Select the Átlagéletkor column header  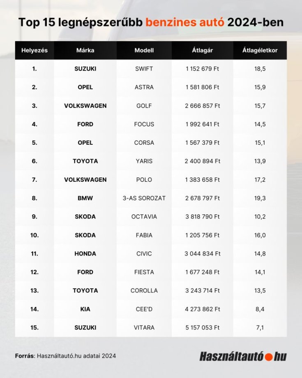[260, 51]
